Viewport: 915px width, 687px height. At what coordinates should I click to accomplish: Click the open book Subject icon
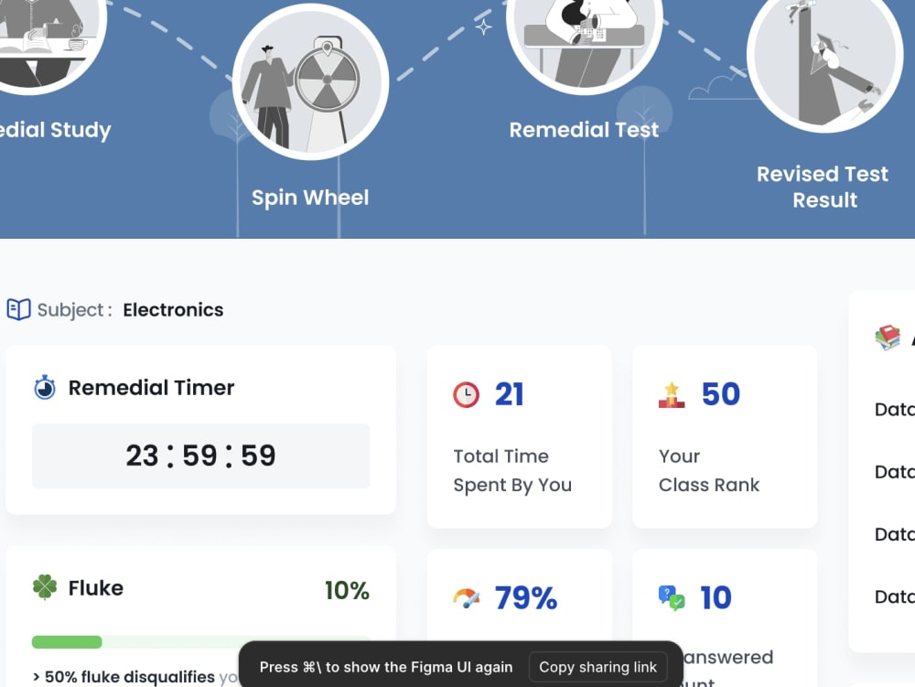pos(18,310)
